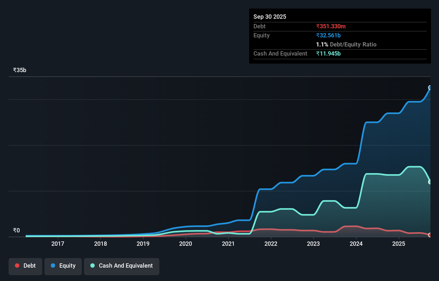This screenshot has width=439, height=281.
Task: Select the teal Cash endpoint marker on chart
Action: 430,182
